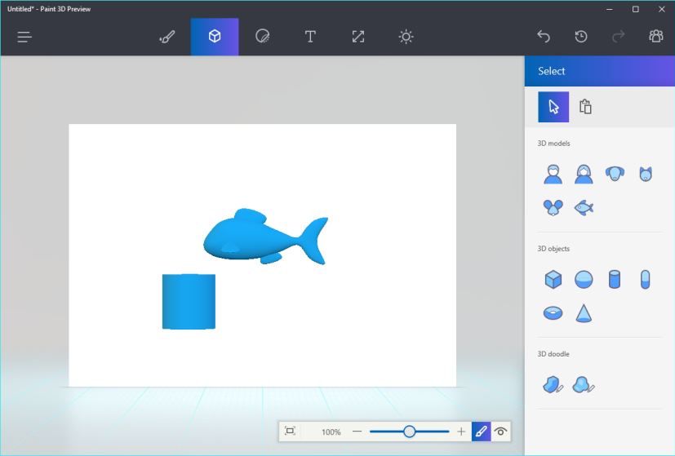The image size is (675, 456).
Task: Add a Sphere 3D object
Action: pos(584,279)
